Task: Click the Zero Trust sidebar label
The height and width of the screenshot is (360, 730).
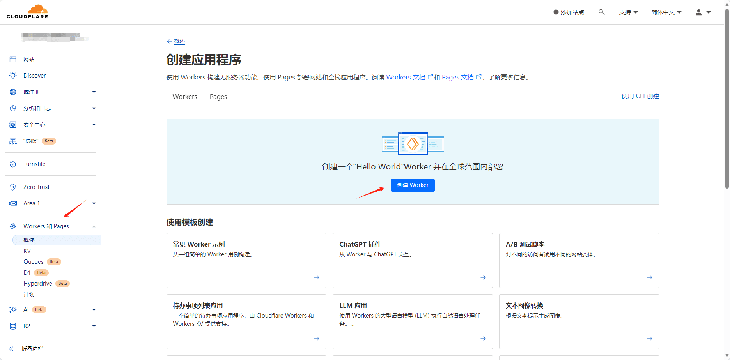Action: pyautogui.click(x=37, y=187)
